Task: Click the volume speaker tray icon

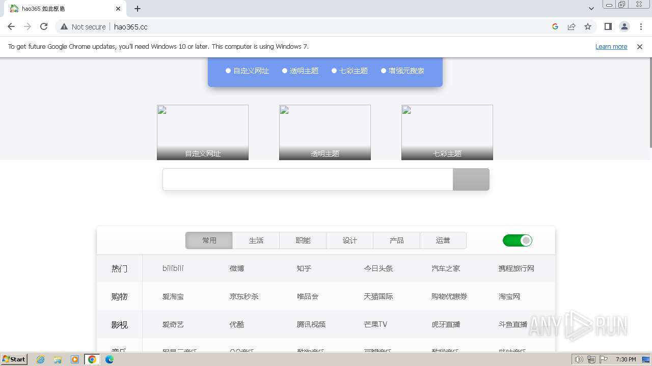Action: pyautogui.click(x=579, y=359)
